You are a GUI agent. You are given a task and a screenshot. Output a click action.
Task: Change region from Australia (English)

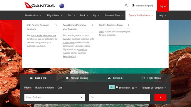click(144, 6)
